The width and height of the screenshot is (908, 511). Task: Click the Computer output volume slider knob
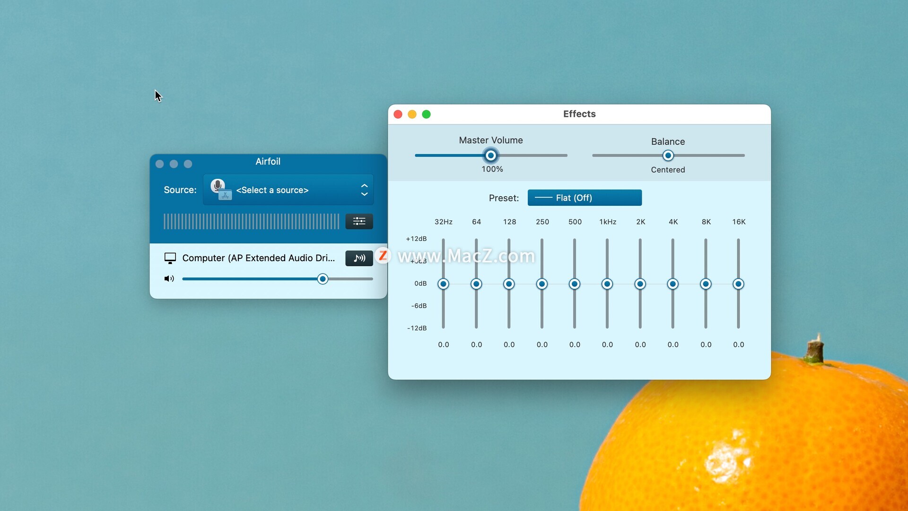click(x=323, y=279)
